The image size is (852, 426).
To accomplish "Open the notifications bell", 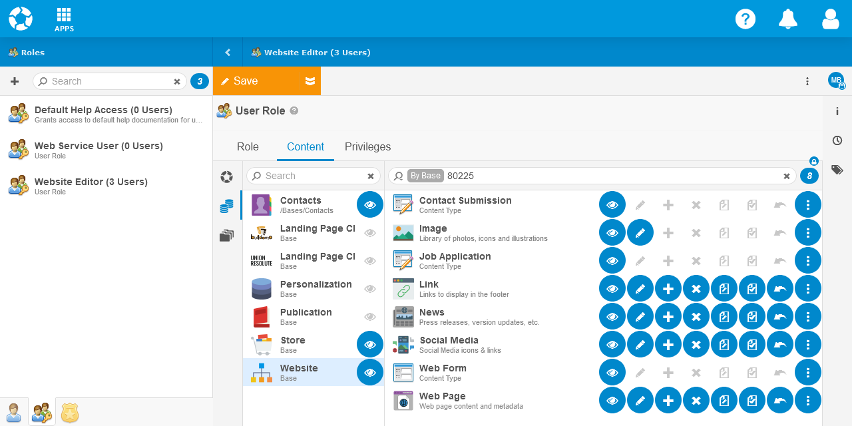I will 788,19.
